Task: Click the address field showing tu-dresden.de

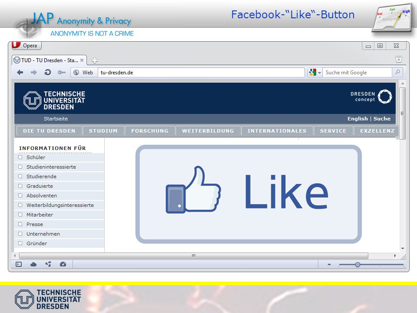Action: 201,73
